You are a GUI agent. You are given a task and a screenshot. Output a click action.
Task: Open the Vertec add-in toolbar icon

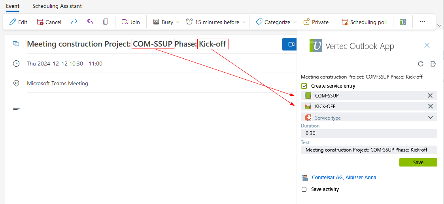click(403, 22)
